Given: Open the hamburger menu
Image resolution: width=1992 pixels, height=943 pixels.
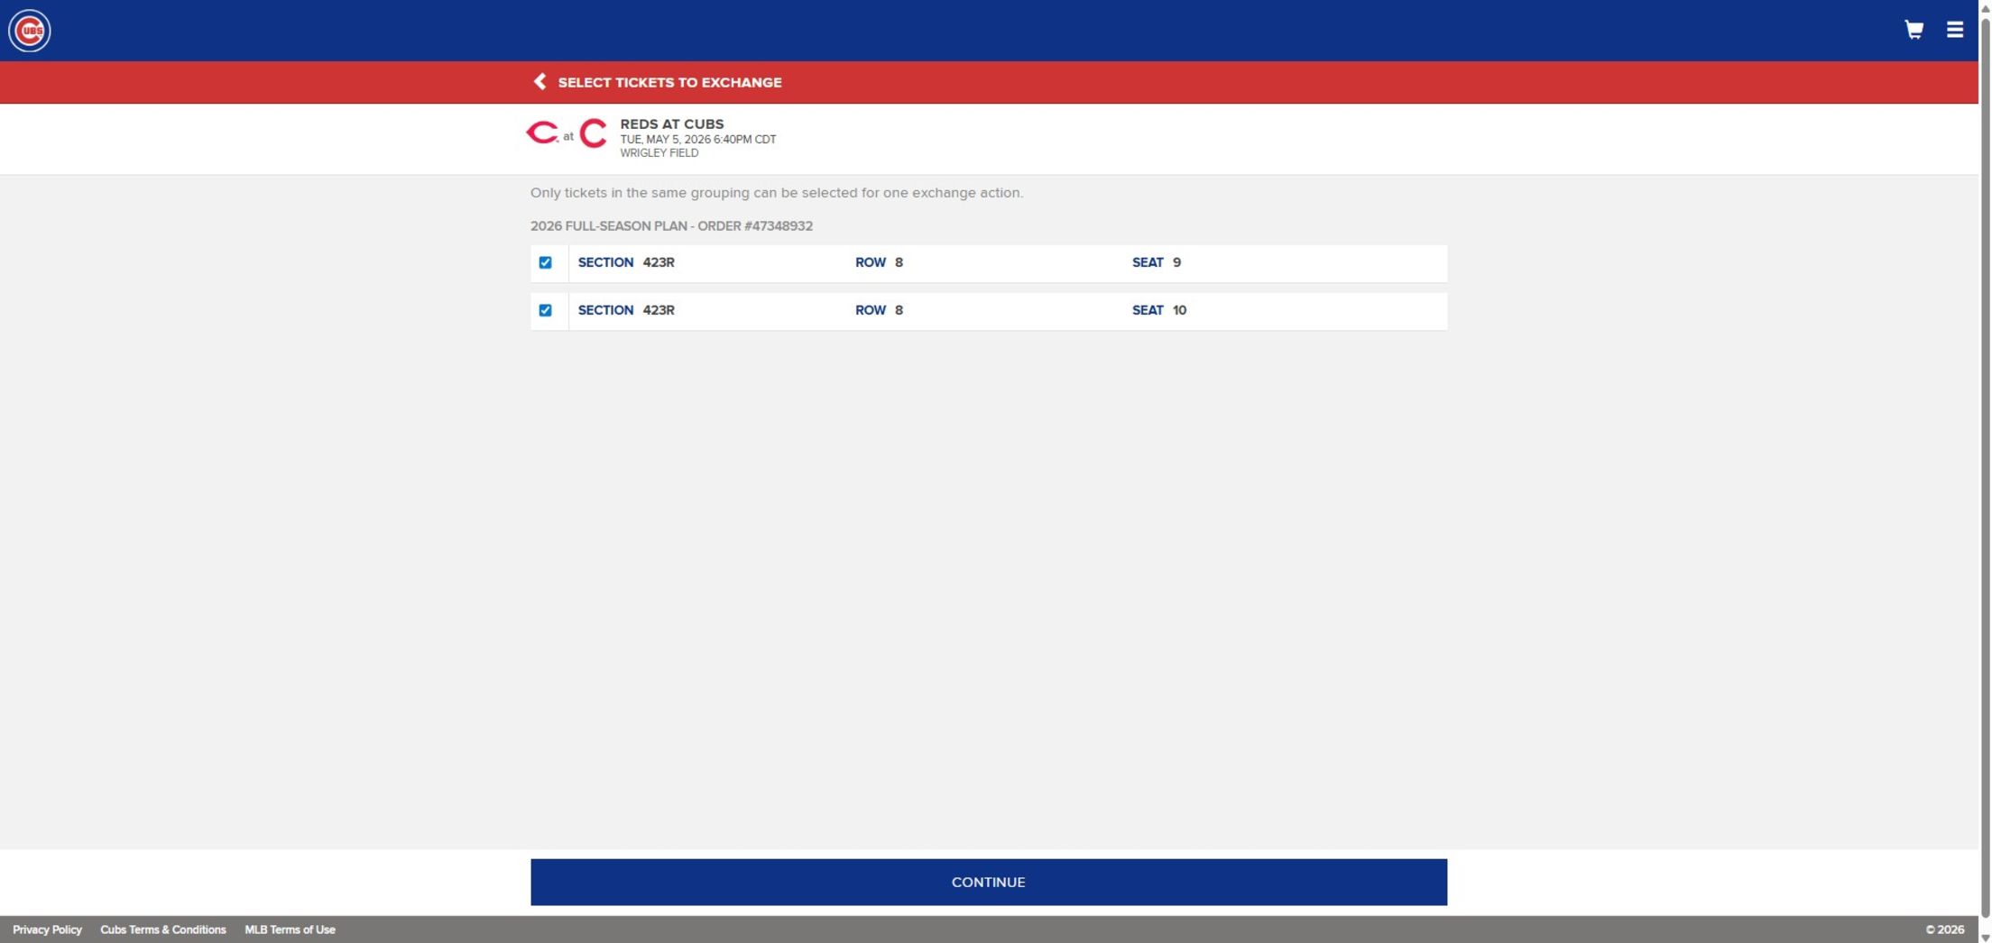Looking at the screenshot, I should [1954, 30].
